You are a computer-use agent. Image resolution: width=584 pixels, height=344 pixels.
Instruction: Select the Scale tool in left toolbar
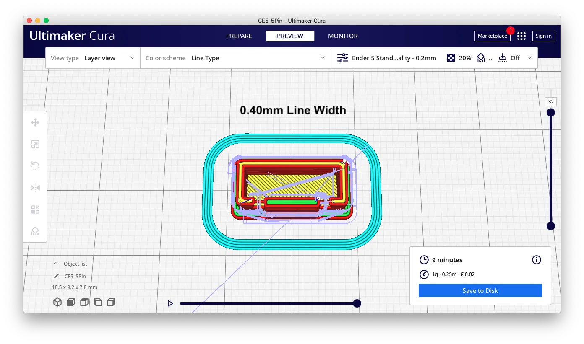pyautogui.click(x=35, y=145)
